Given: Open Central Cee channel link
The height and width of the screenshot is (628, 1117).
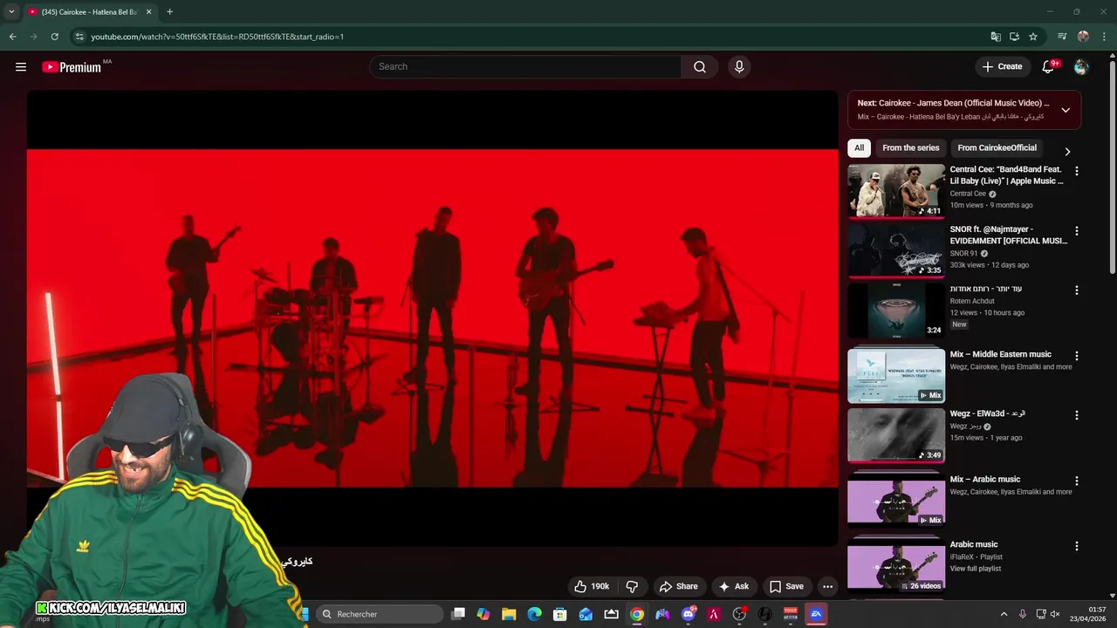Looking at the screenshot, I should [x=968, y=194].
